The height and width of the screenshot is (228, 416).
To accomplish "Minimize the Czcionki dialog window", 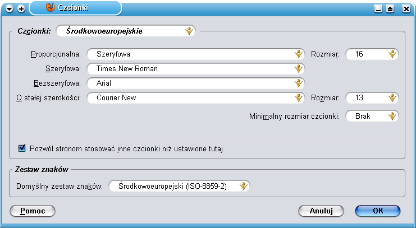I will pyautogui.click(x=378, y=8).
